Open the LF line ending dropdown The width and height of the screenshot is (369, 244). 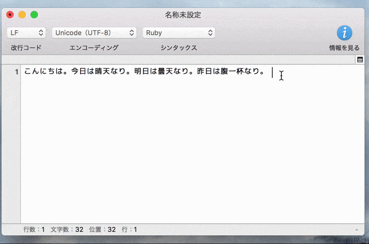(x=26, y=33)
